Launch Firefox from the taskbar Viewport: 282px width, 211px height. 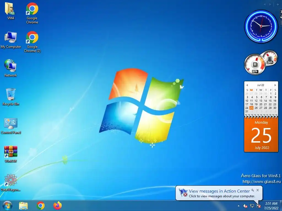click(58, 206)
